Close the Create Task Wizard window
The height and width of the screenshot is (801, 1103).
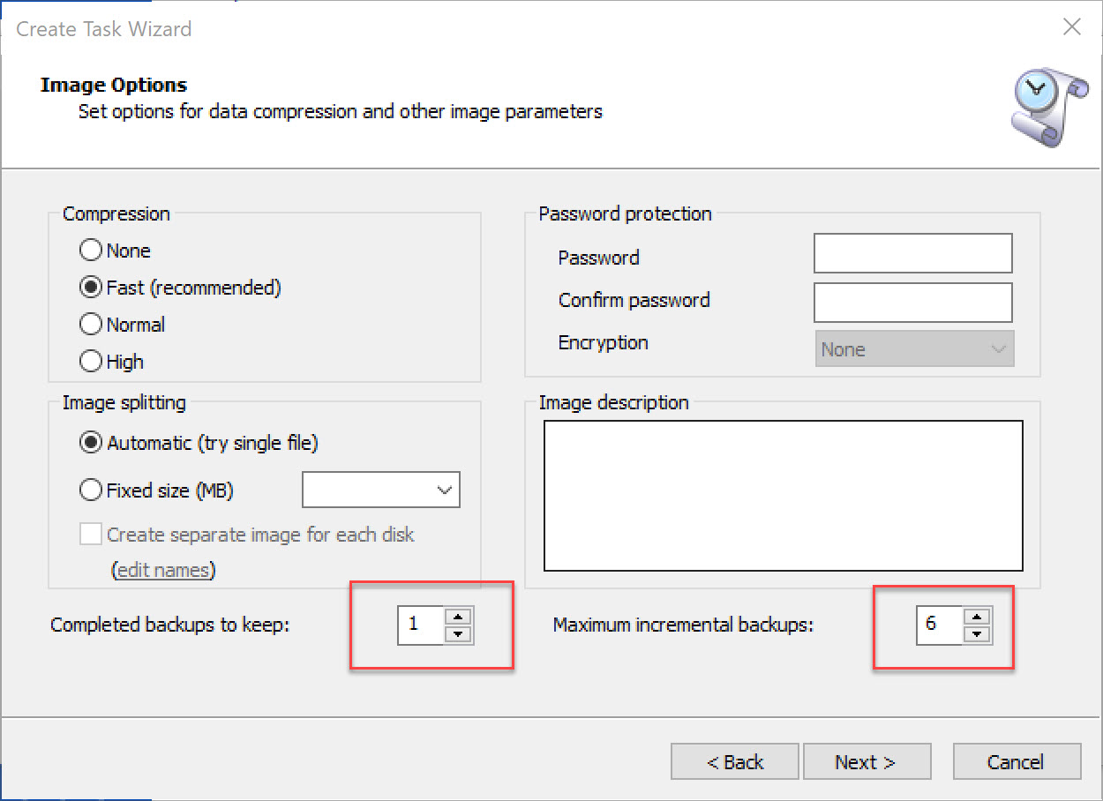(1072, 27)
